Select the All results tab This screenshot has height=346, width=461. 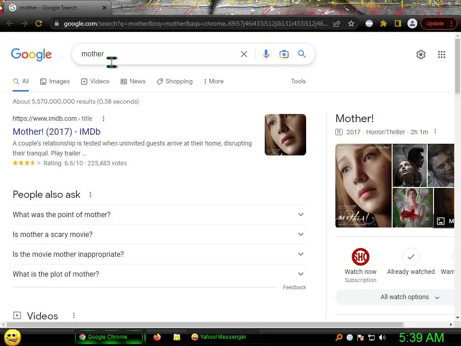click(21, 81)
